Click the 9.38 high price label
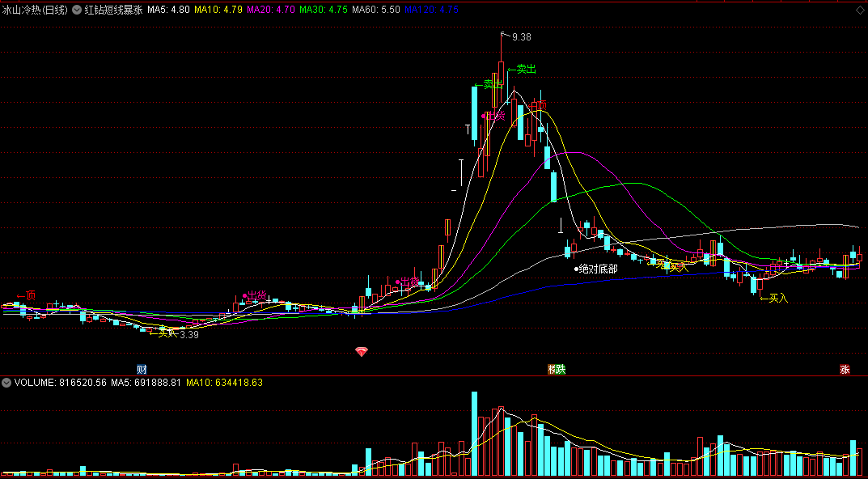Viewport: 868px width, 479px height. [522, 37]
